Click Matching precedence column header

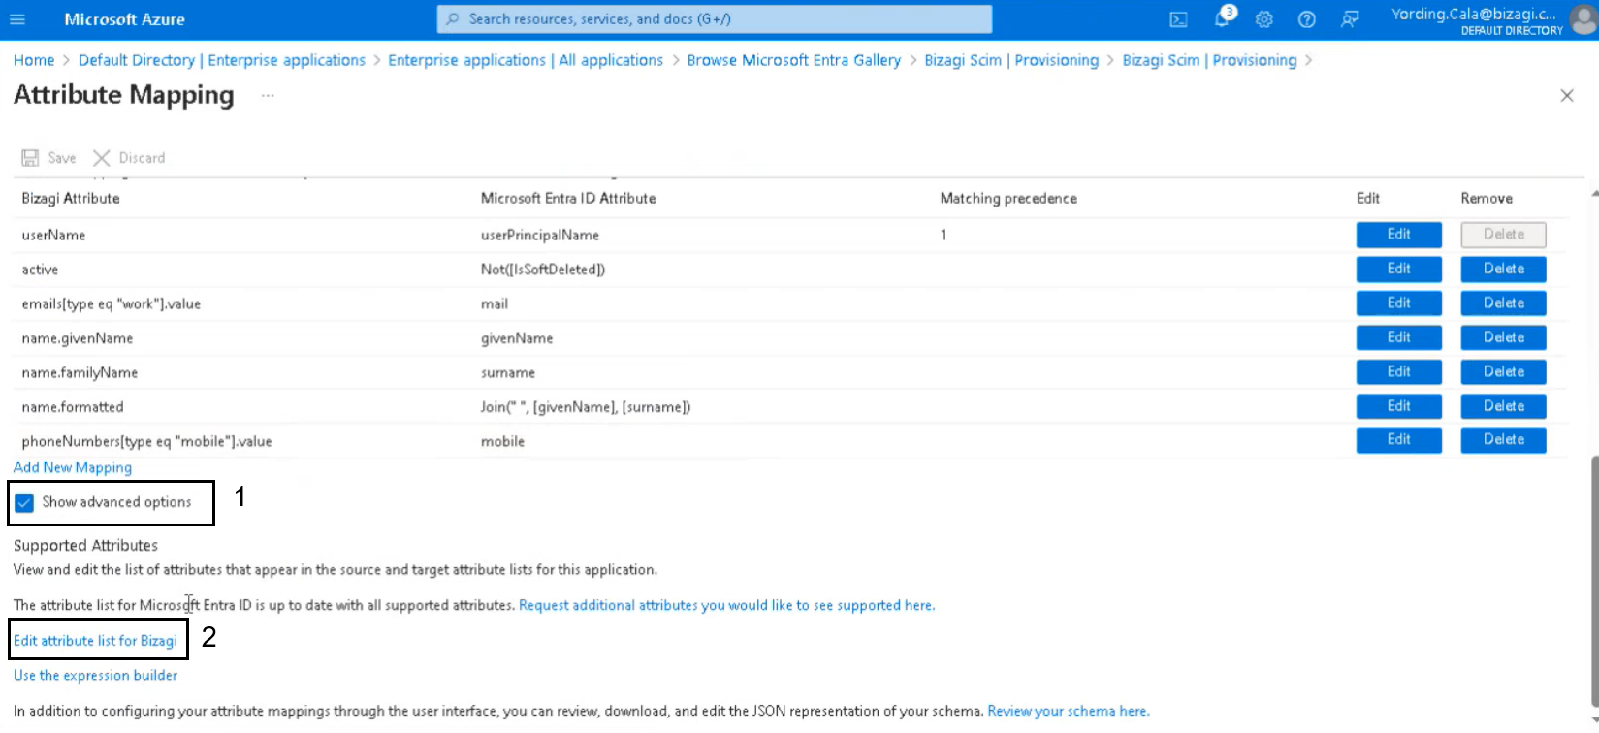click(x=1008, y=198)
